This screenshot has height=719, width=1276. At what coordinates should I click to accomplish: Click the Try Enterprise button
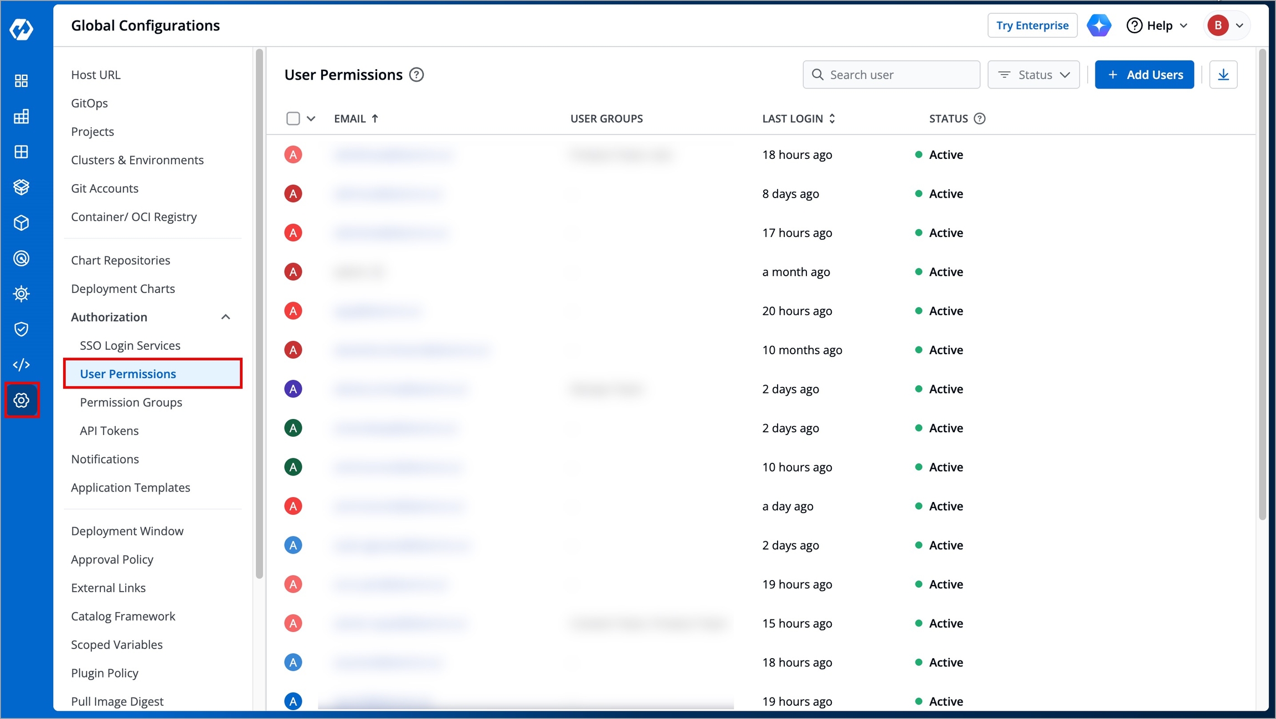click(x=1032, y=25)
